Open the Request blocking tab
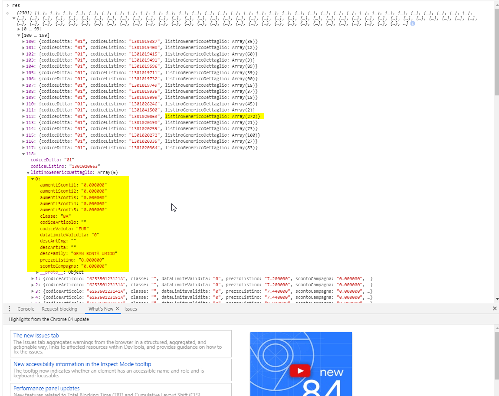 pyautogui.click(x=59, y=309)
